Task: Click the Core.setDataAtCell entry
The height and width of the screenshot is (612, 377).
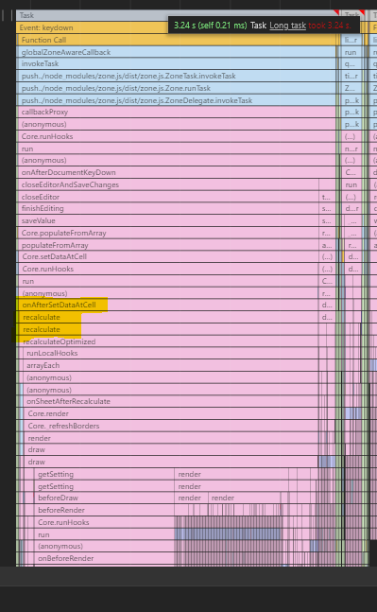Action: pos(168,257)
